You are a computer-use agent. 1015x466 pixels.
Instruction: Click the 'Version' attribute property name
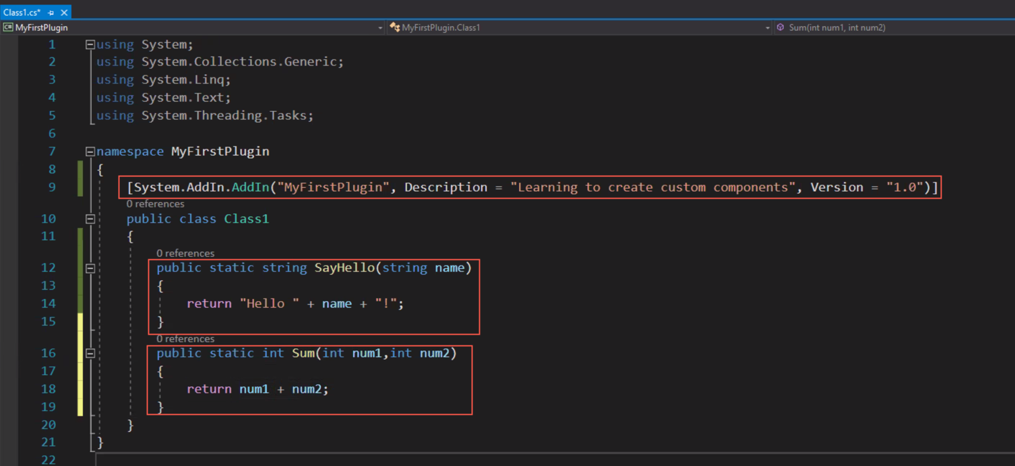pyautogui.click(x=836, y=187)
